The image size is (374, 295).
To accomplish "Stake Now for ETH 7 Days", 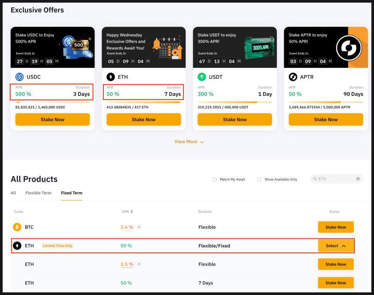I will [x=336, y=283].
